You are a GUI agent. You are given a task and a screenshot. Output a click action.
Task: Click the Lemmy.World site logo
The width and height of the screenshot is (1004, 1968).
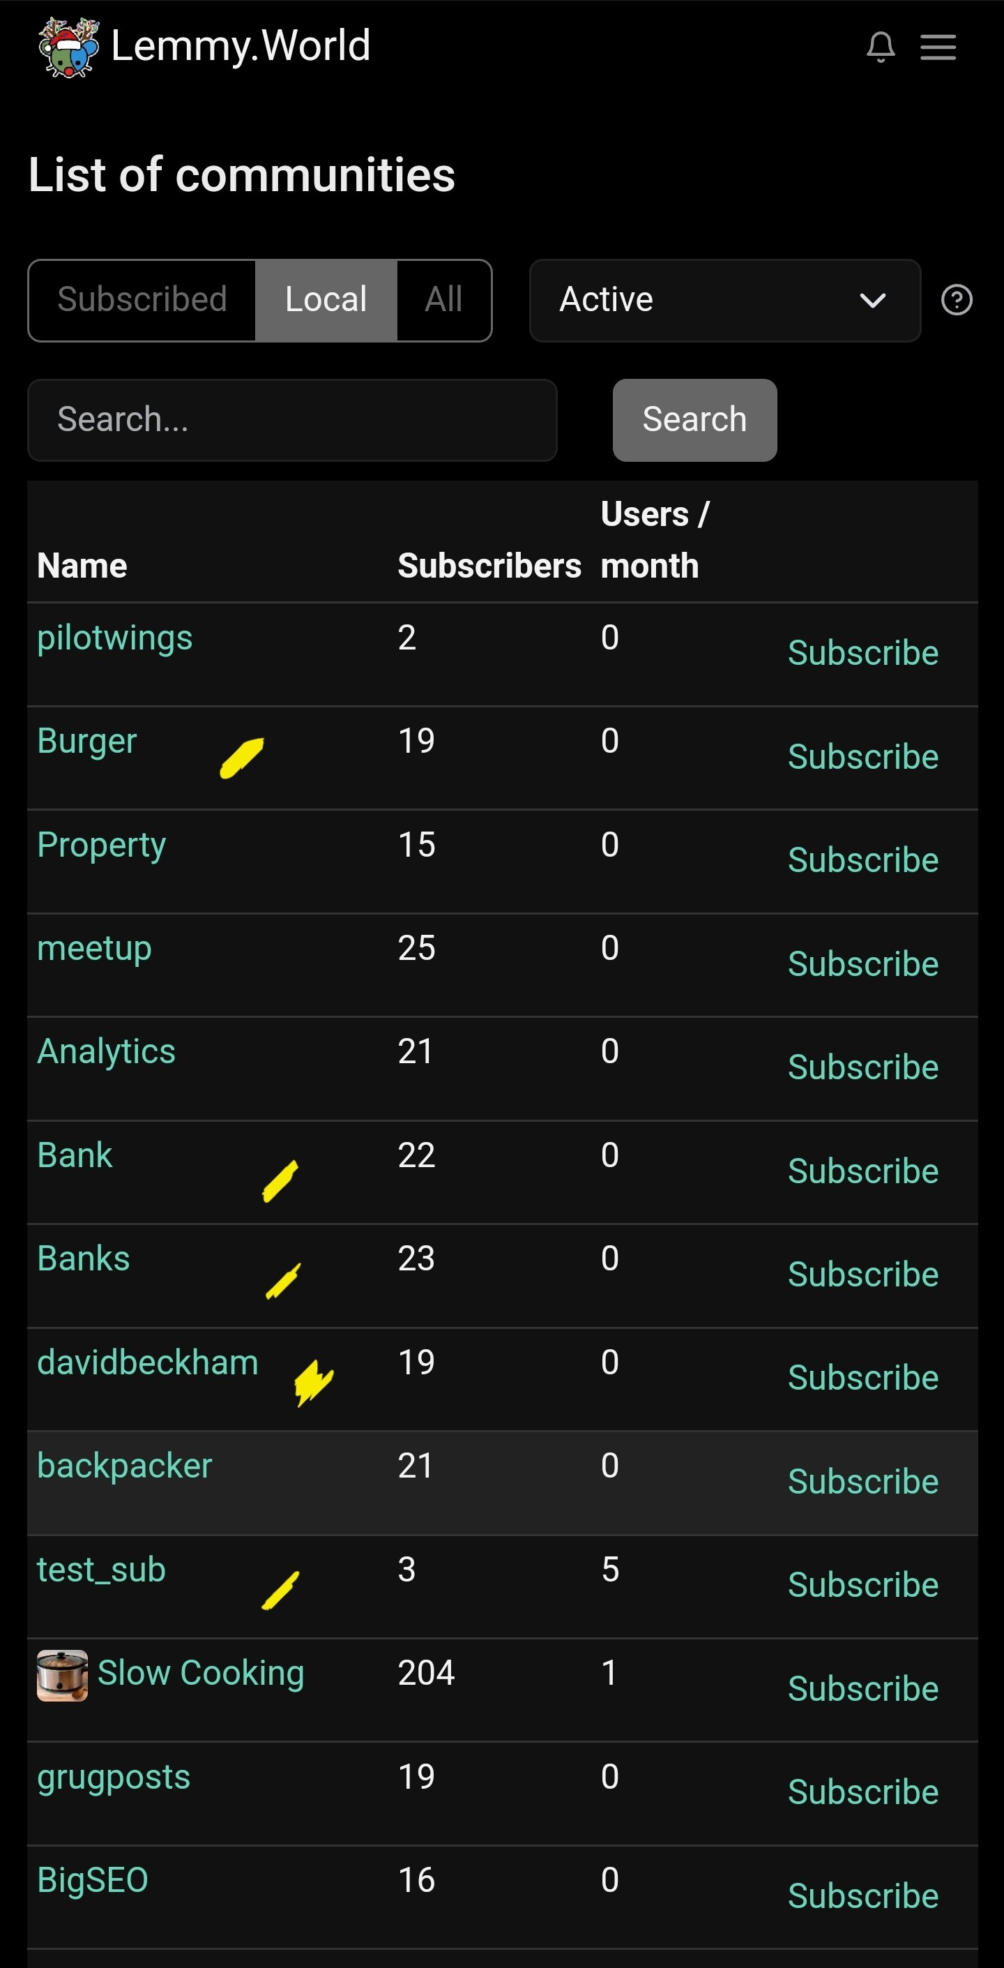coord(69,47)
